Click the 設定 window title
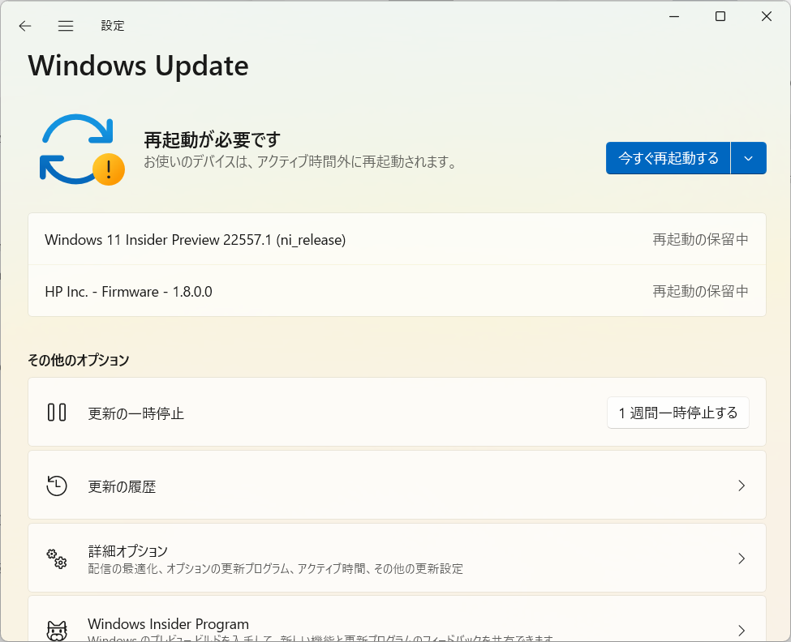 [x=113, y=26]
